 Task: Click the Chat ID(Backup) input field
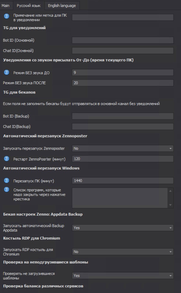tap(123, 127)
